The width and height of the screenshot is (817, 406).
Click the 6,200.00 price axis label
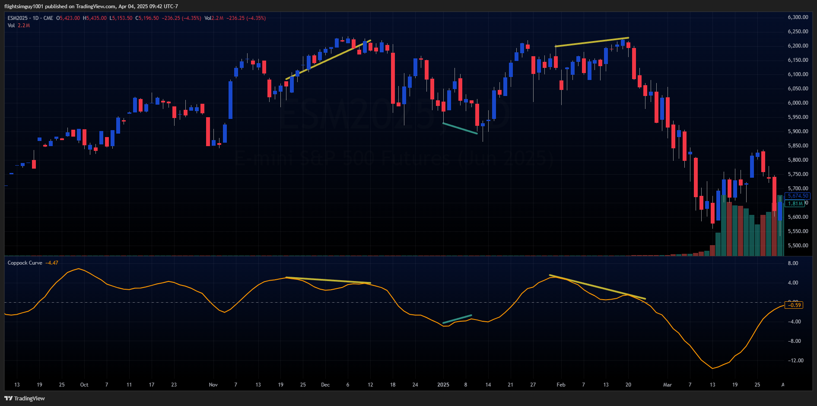click(x=798, y=46)
